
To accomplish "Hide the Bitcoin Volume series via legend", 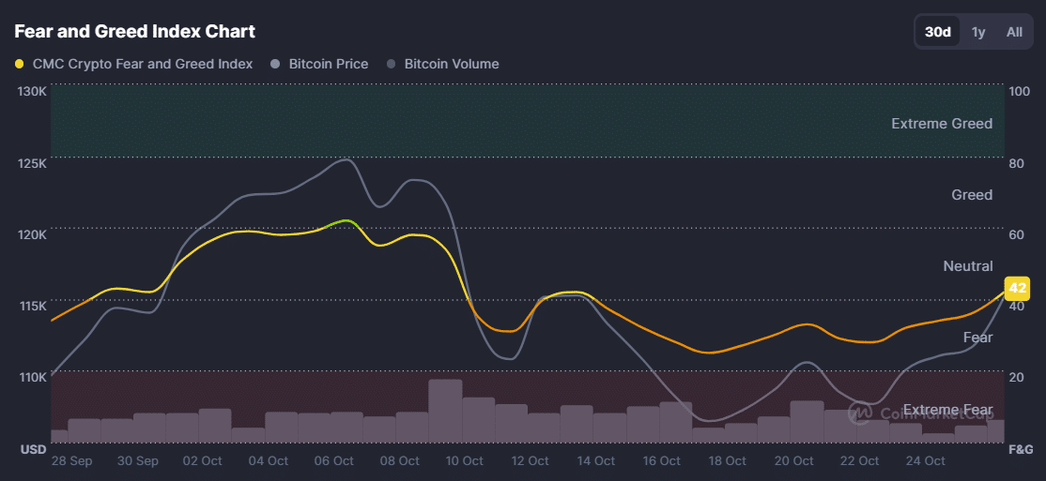I will [x=442, y=64].
